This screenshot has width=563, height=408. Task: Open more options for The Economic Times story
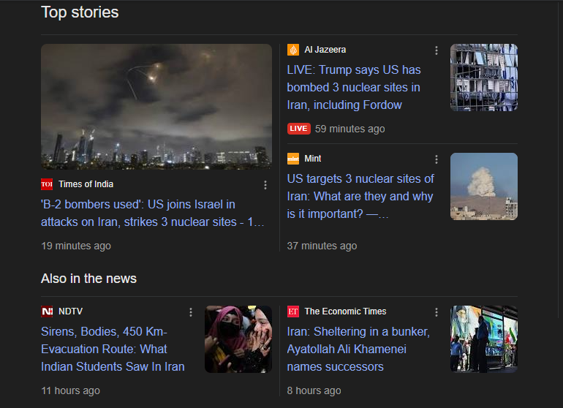pos(437,312)
